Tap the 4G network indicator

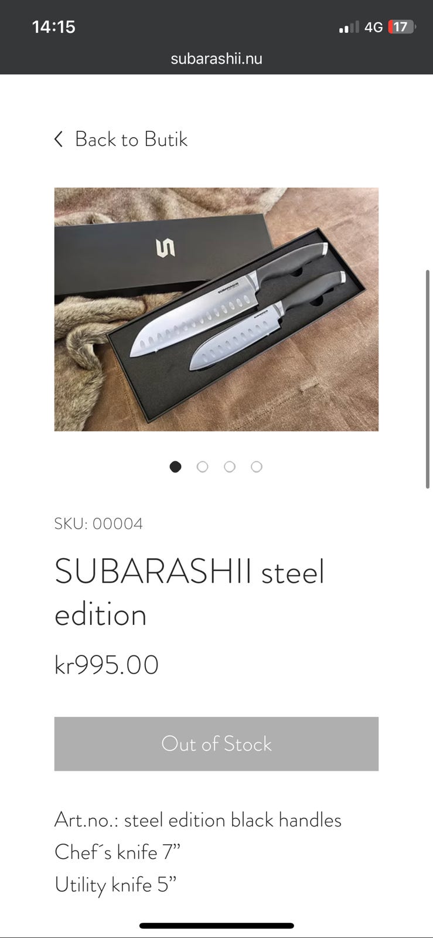click(373, 27)
